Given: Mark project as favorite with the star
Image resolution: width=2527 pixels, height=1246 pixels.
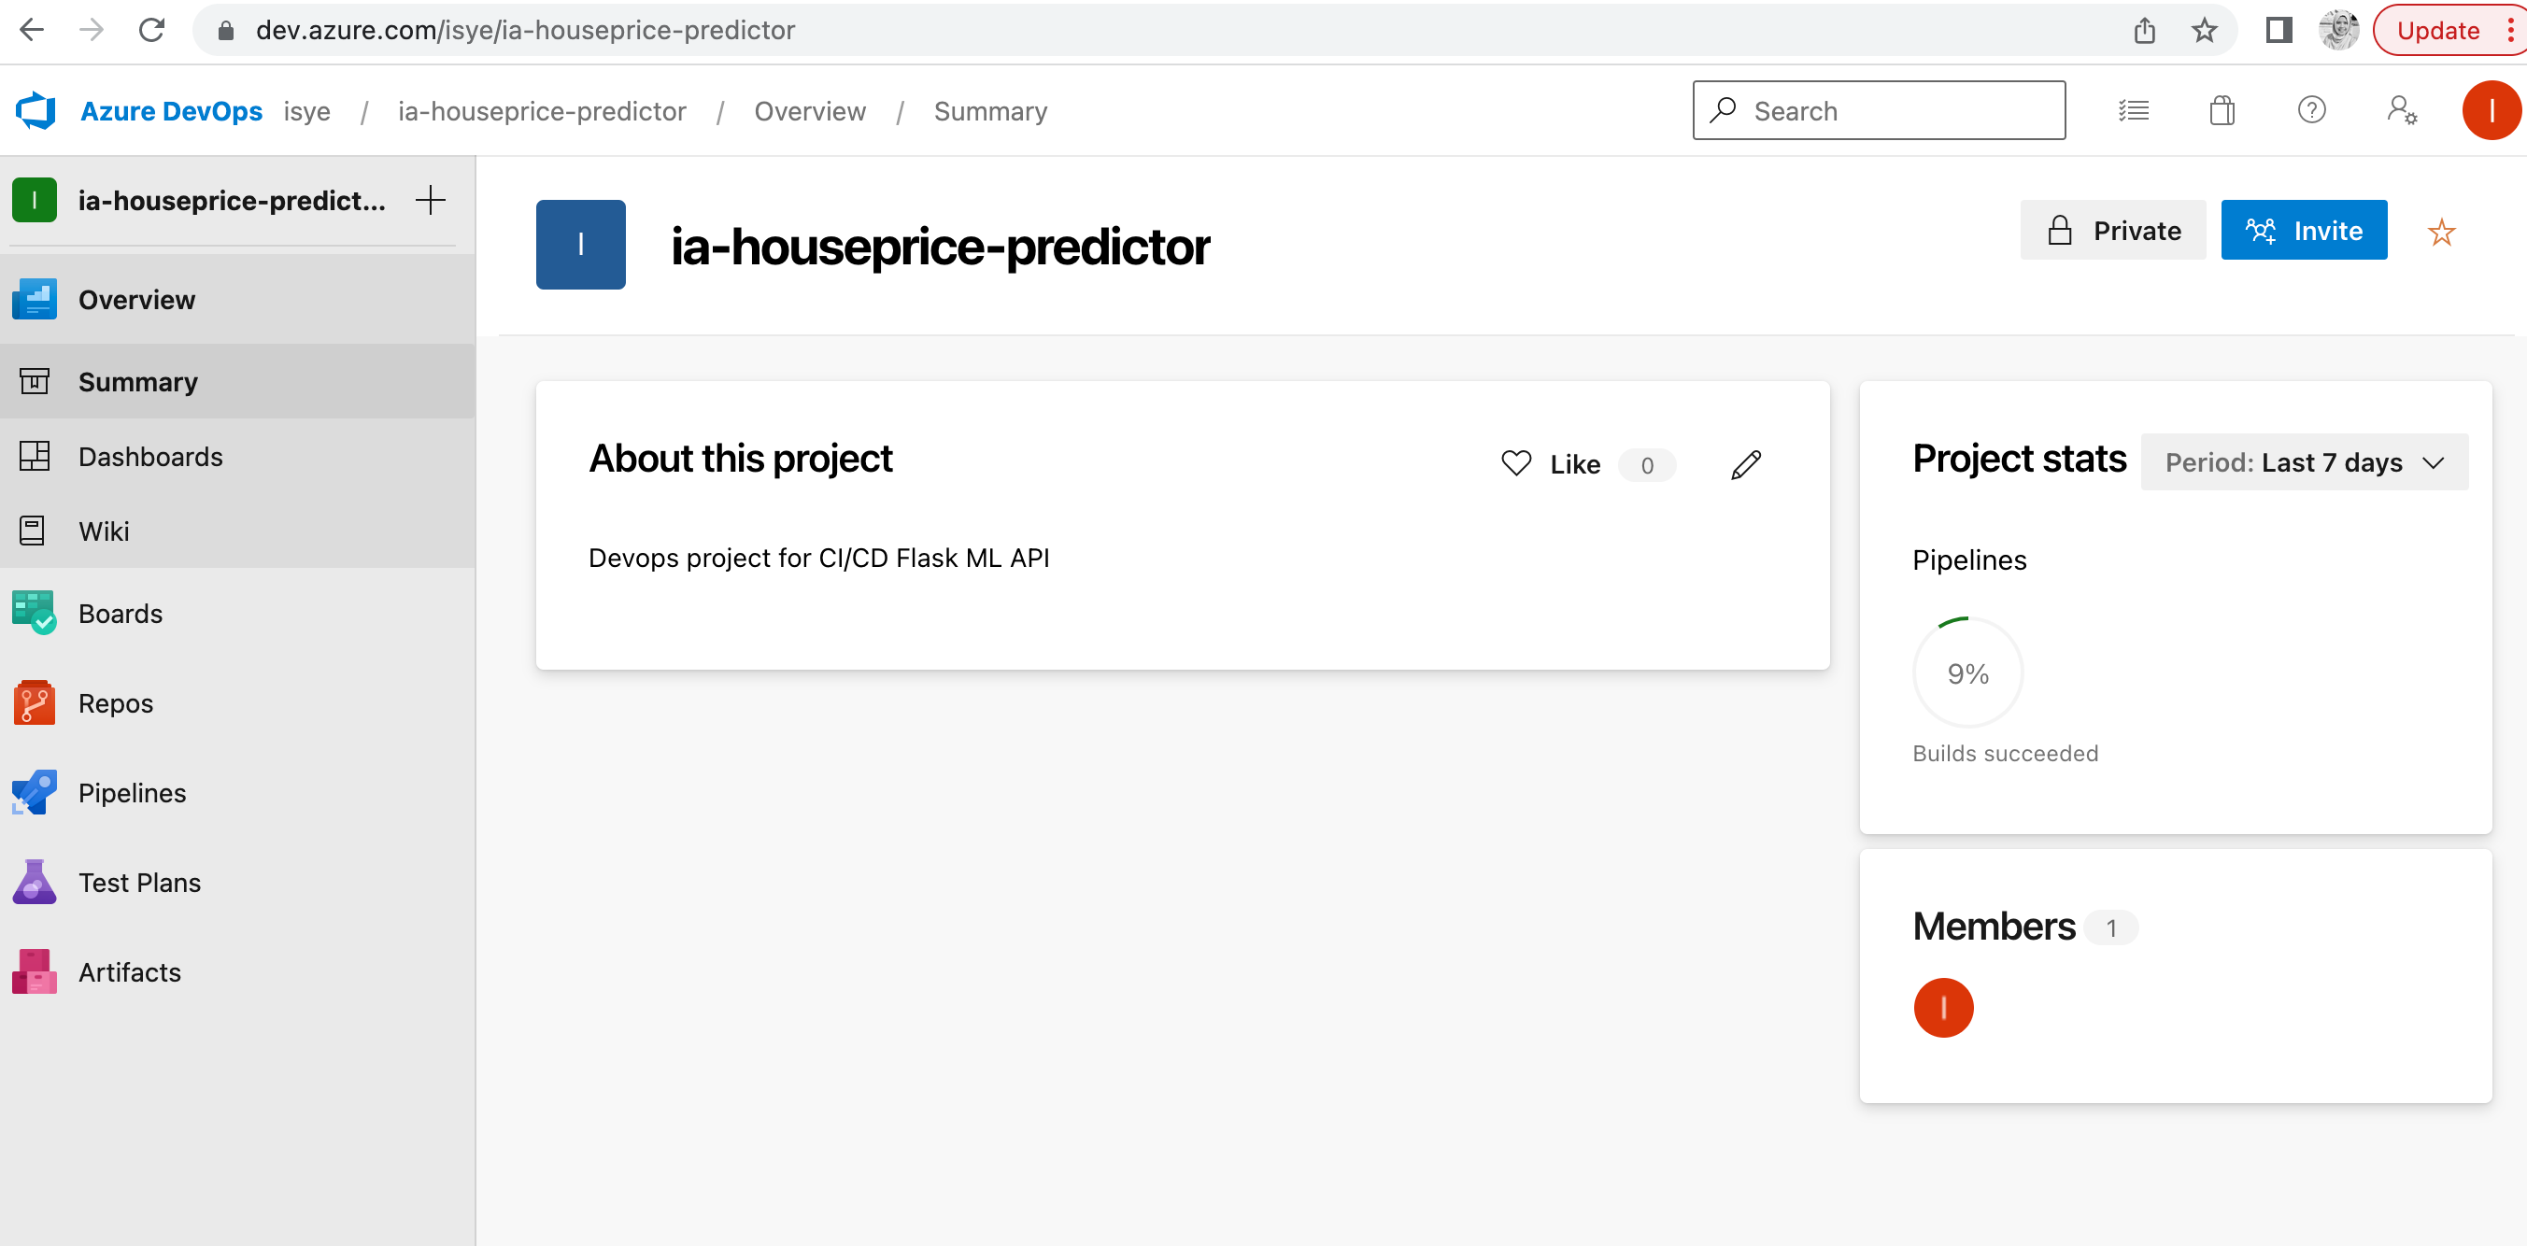Looking at the screenshot, I should (2440, 232).
